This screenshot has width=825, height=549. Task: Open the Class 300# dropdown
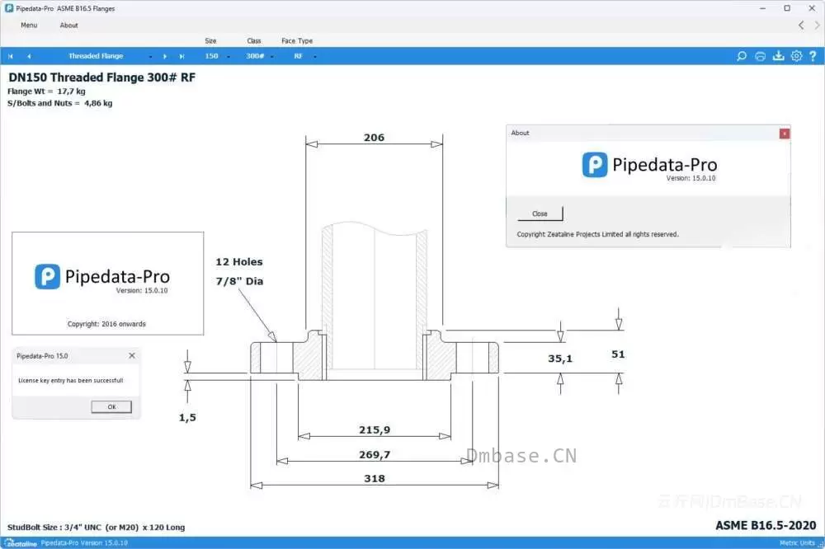(x=271, y=56)
